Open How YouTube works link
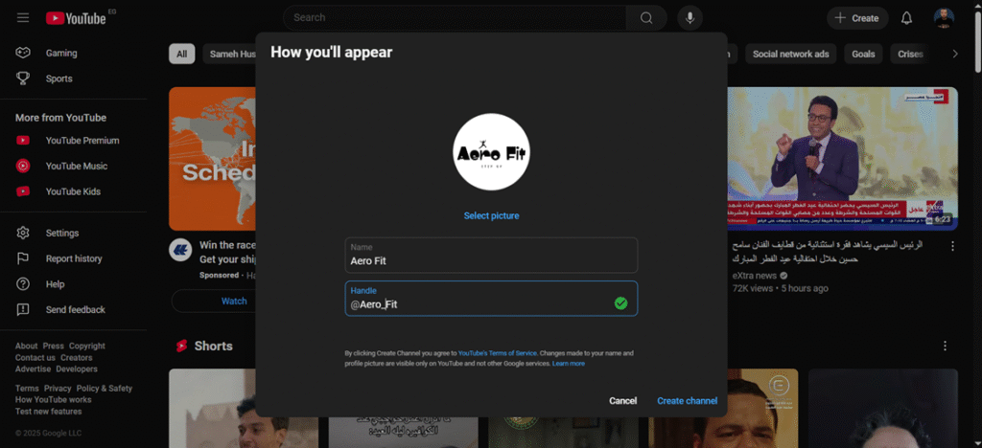The image size is (982, 448). [x=54, y=400]
